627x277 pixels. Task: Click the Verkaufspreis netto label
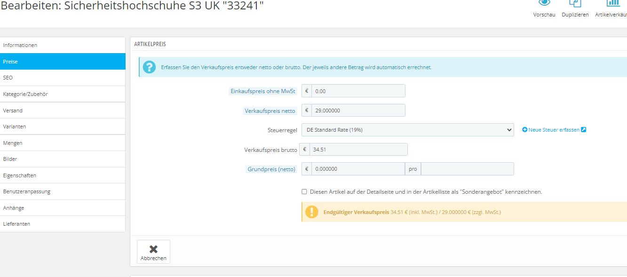(270, 111)
